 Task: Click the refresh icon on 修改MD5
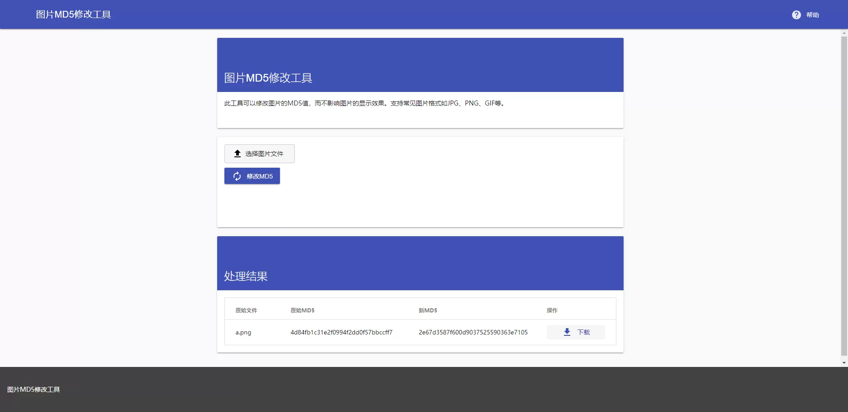(x=237, y=176)
